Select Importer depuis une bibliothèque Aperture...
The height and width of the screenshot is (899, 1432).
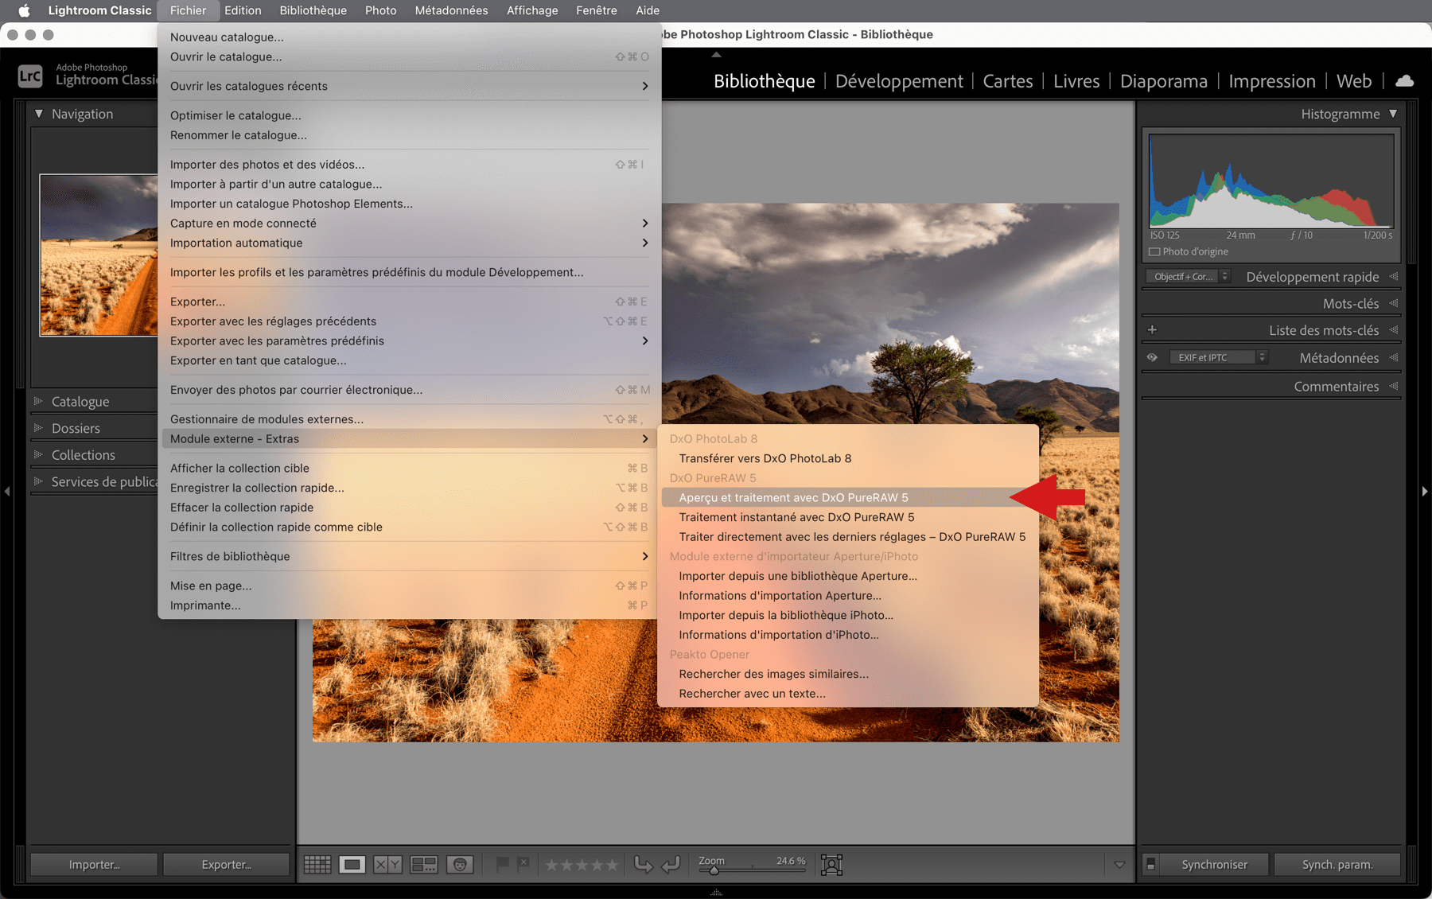pyautogui.click(x=849, y=576)
